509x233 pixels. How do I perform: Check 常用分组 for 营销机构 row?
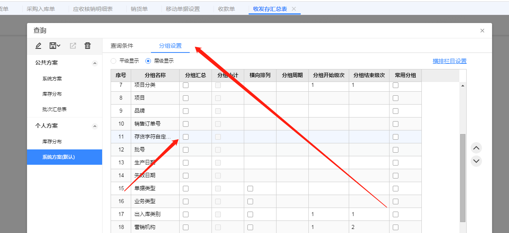click(x=396, y=227)
